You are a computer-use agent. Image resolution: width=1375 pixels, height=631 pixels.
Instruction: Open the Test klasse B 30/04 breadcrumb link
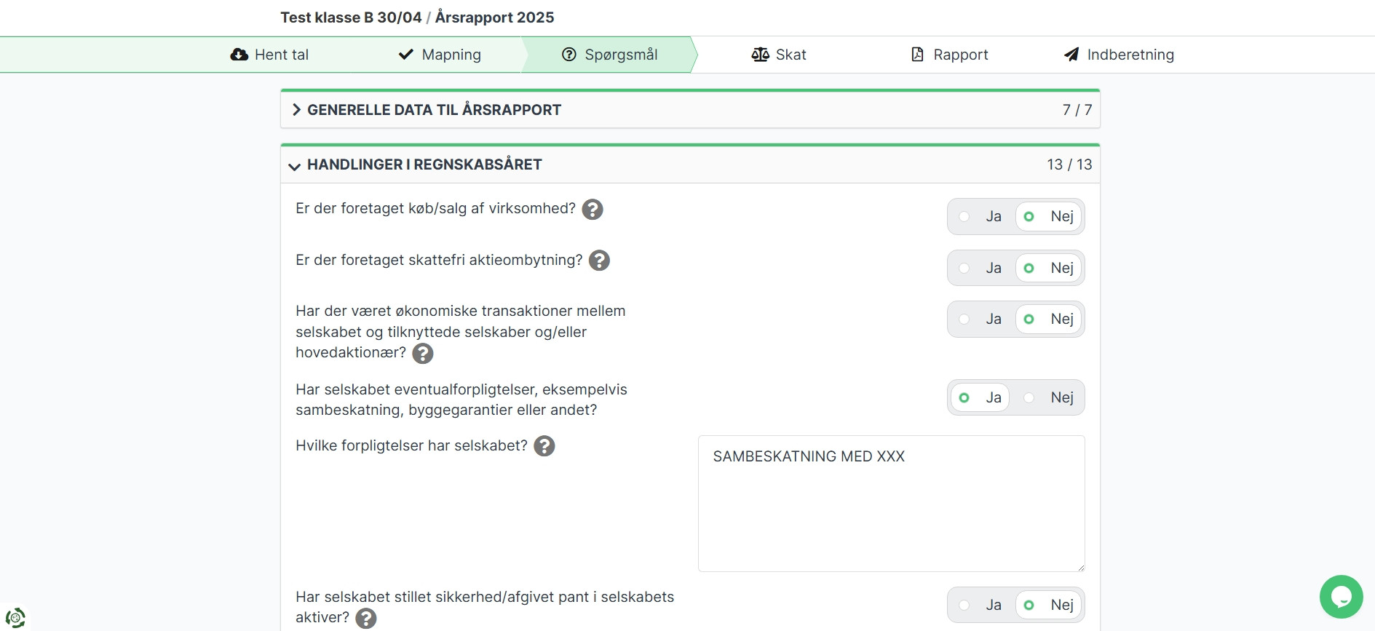point(351,17)
